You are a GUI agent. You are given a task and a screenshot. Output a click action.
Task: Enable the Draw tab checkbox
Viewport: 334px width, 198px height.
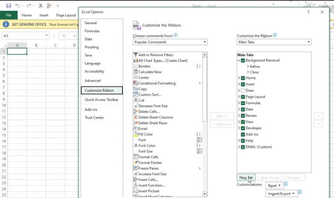click(x=243, y=91)
